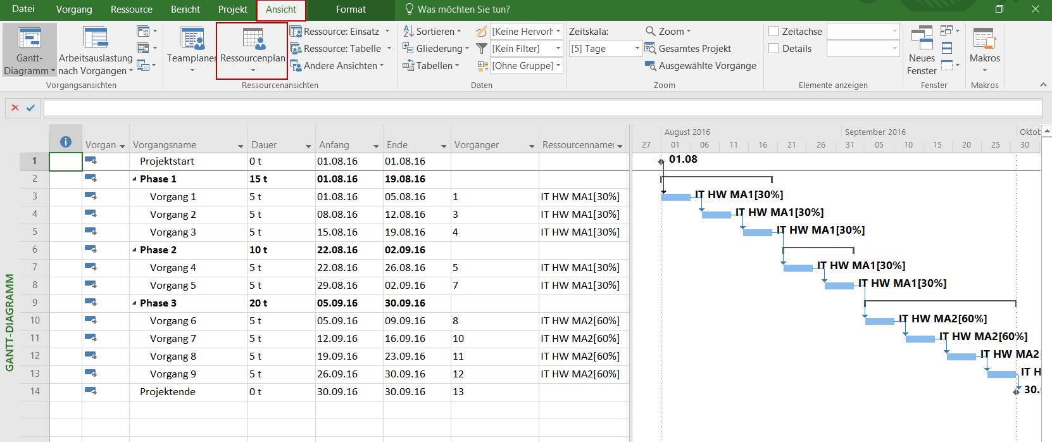Open the Zeitskala [5] Tage dropdown
This screenshot has width=1052, height=442.
pos(637,49)
